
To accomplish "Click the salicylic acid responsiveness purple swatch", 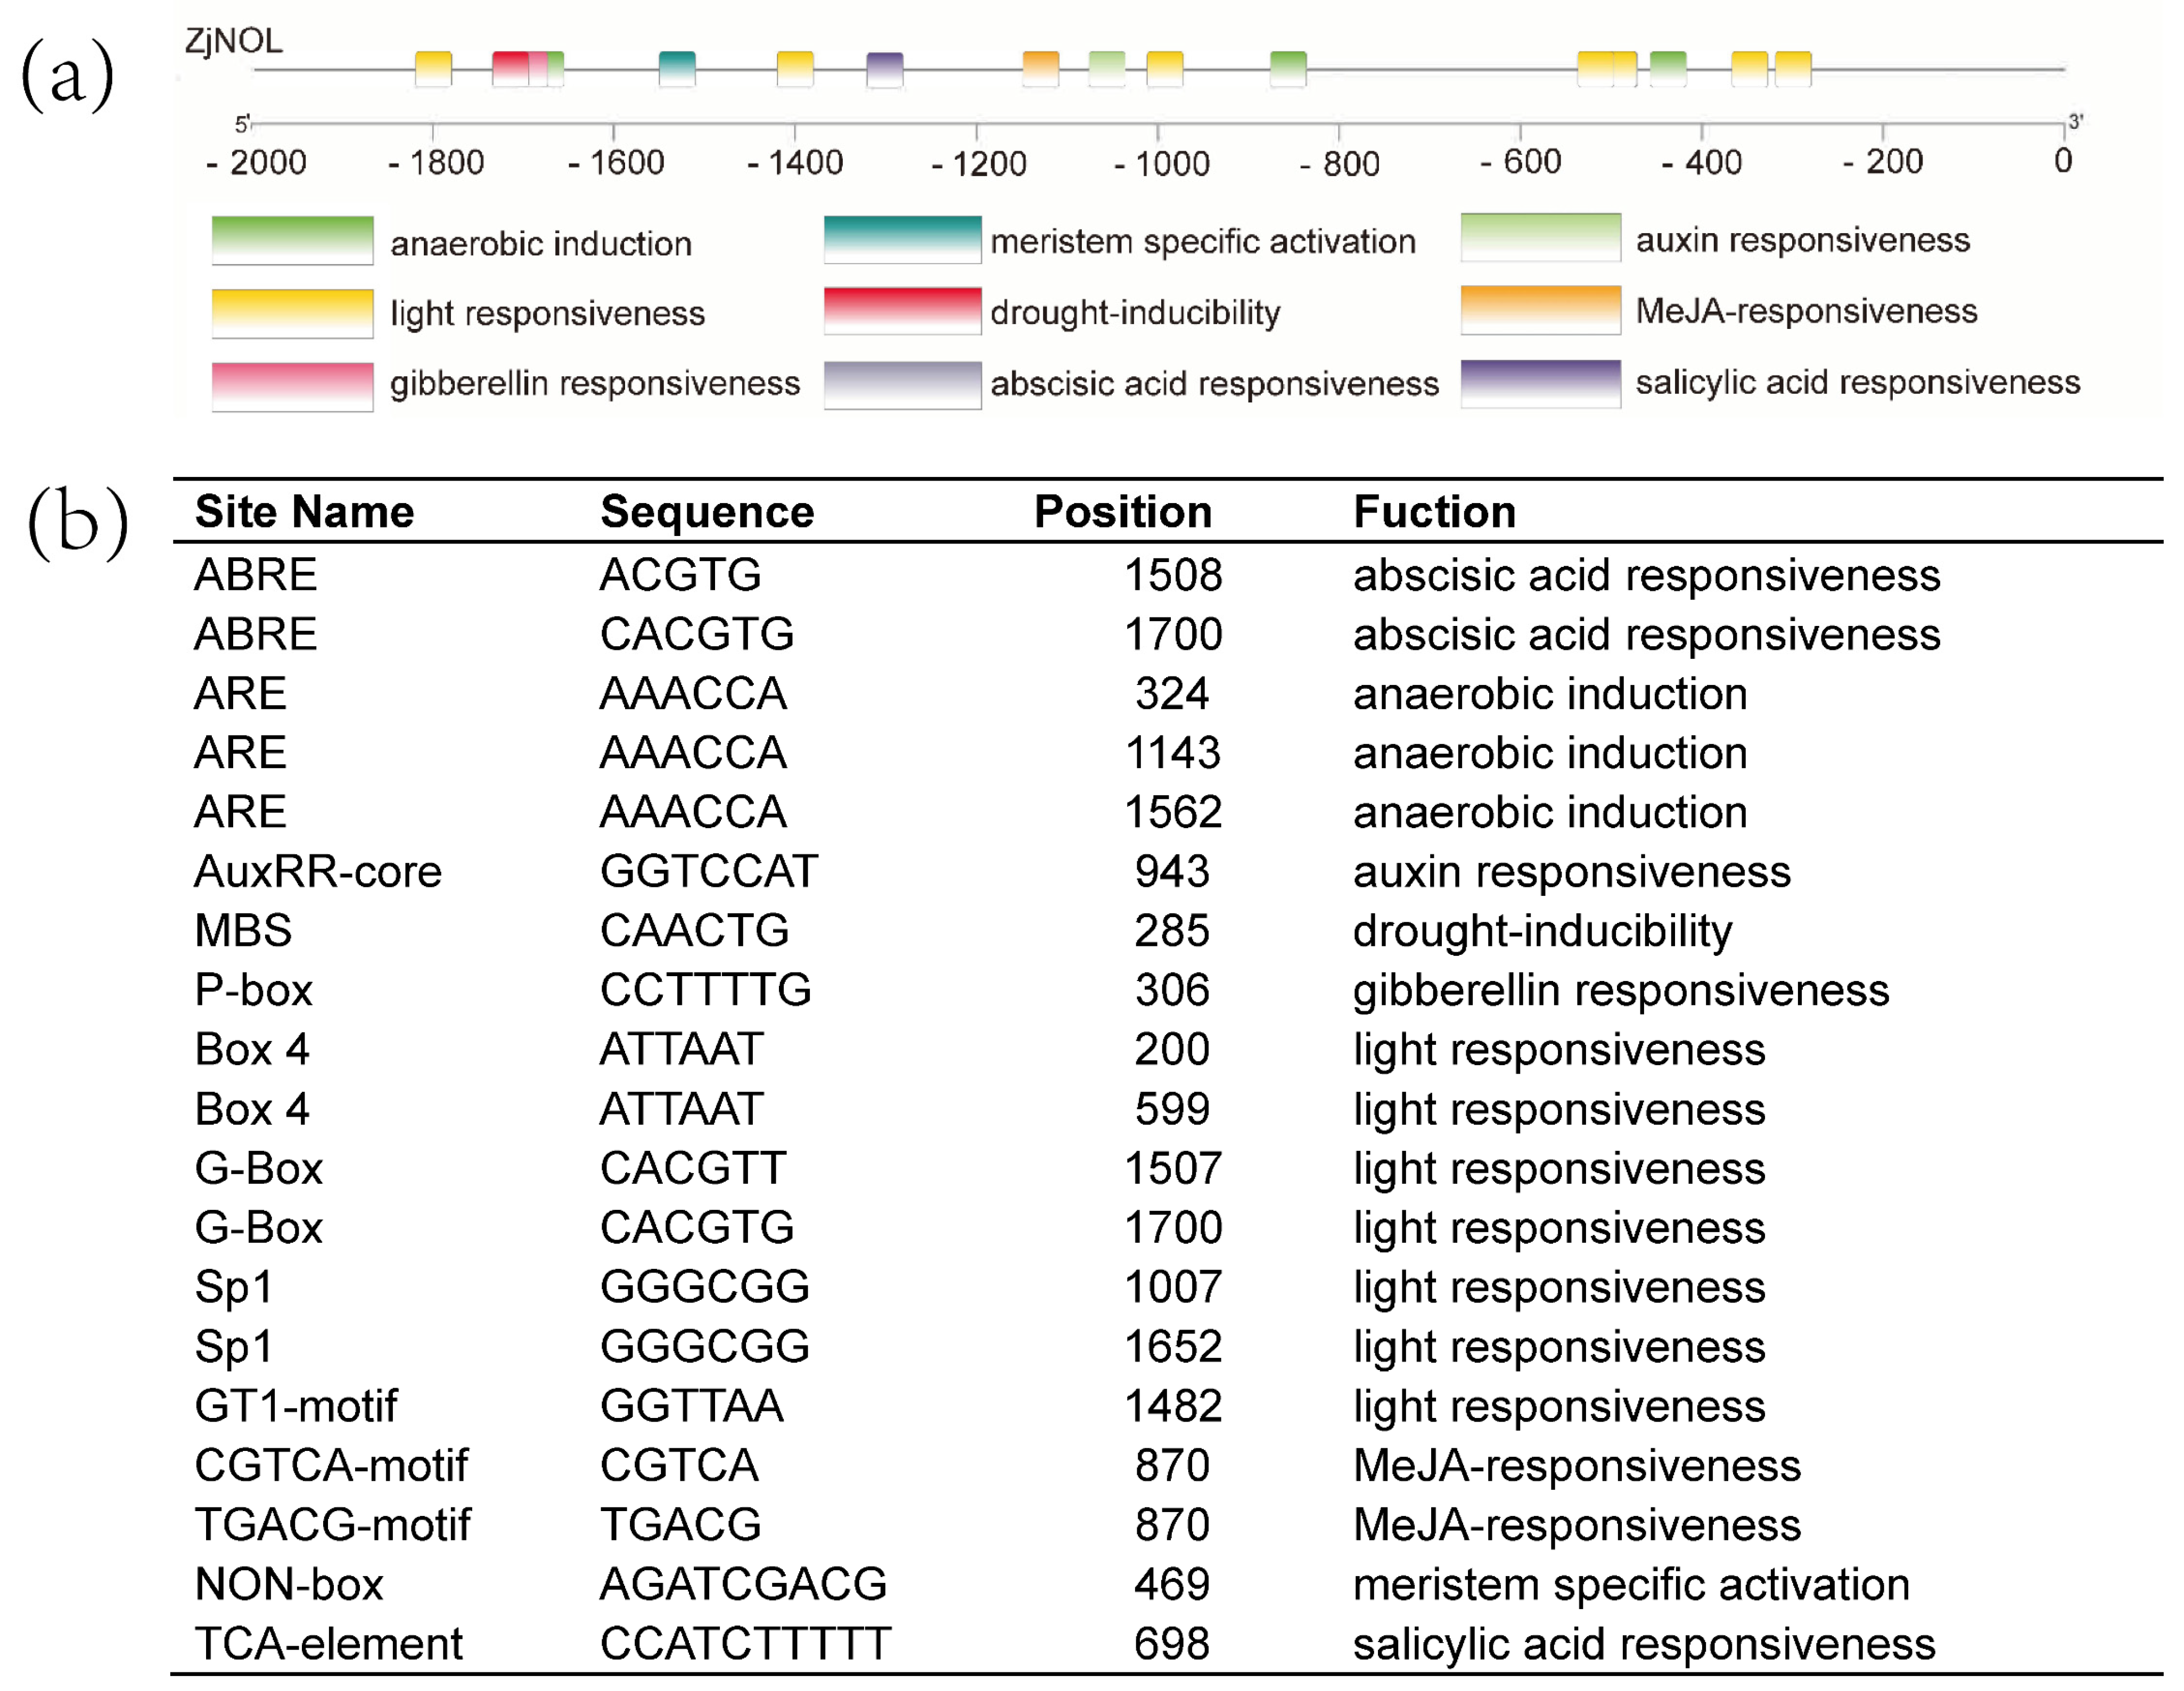I will [1540, 384].
